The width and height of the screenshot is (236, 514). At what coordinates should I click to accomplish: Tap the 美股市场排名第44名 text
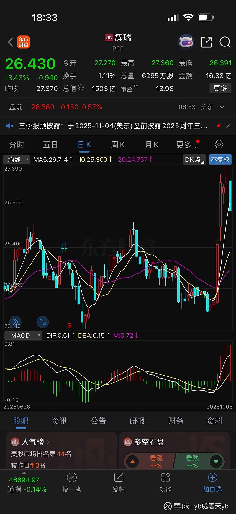41,454
